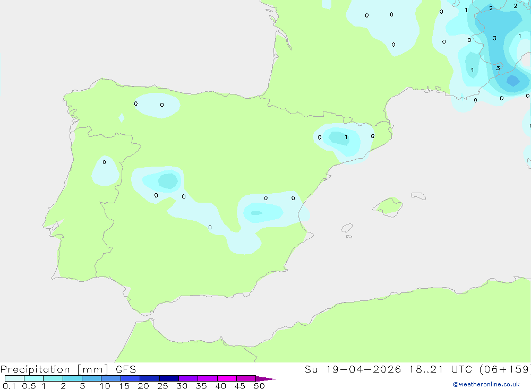531x389 pixels.
Task: Click the legend label '0.1'
Action: tap(9, 386)
